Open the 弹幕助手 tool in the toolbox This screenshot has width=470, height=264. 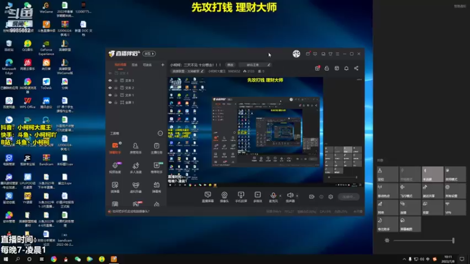click(115, 148)
